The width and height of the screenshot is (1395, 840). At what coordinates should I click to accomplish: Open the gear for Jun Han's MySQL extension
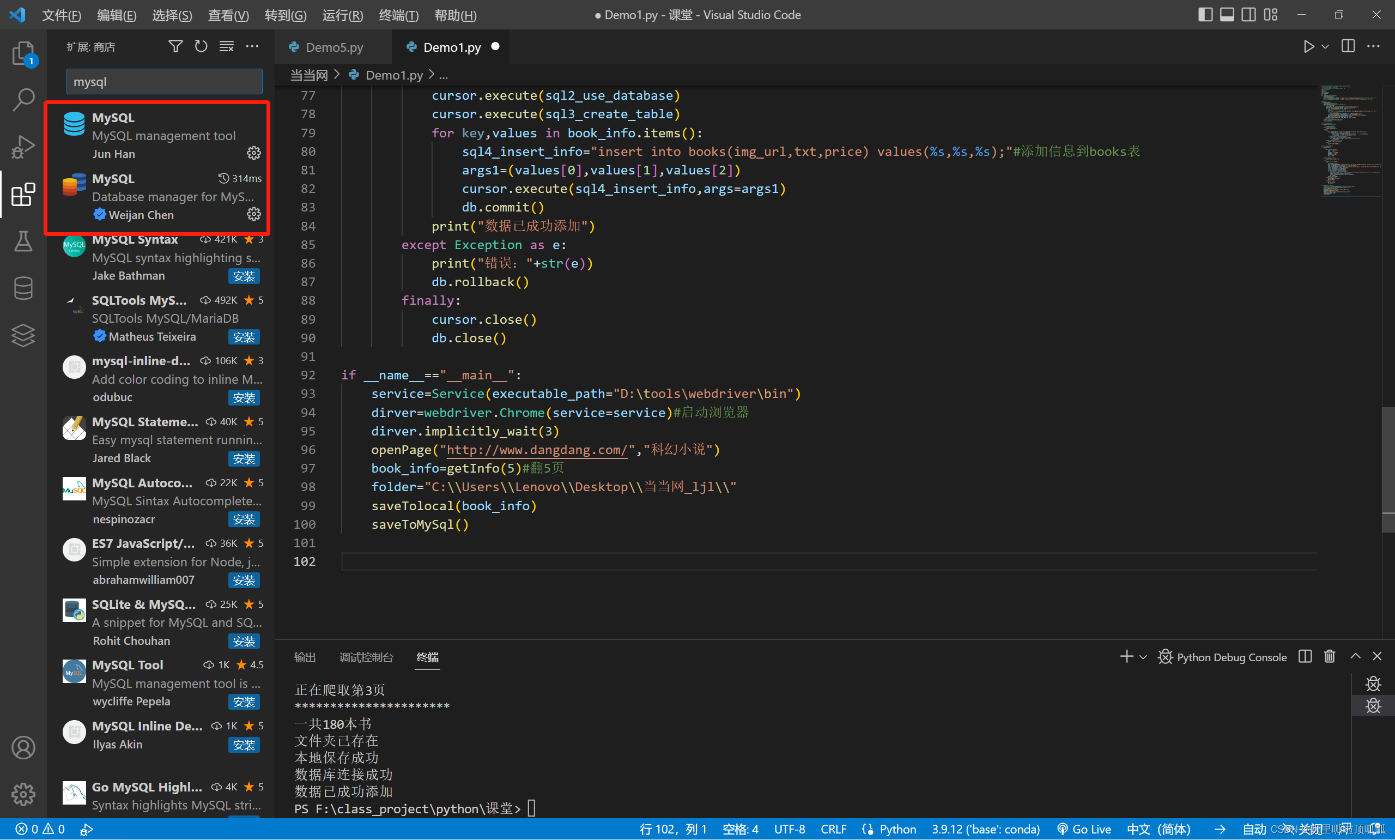pos(253,153)
